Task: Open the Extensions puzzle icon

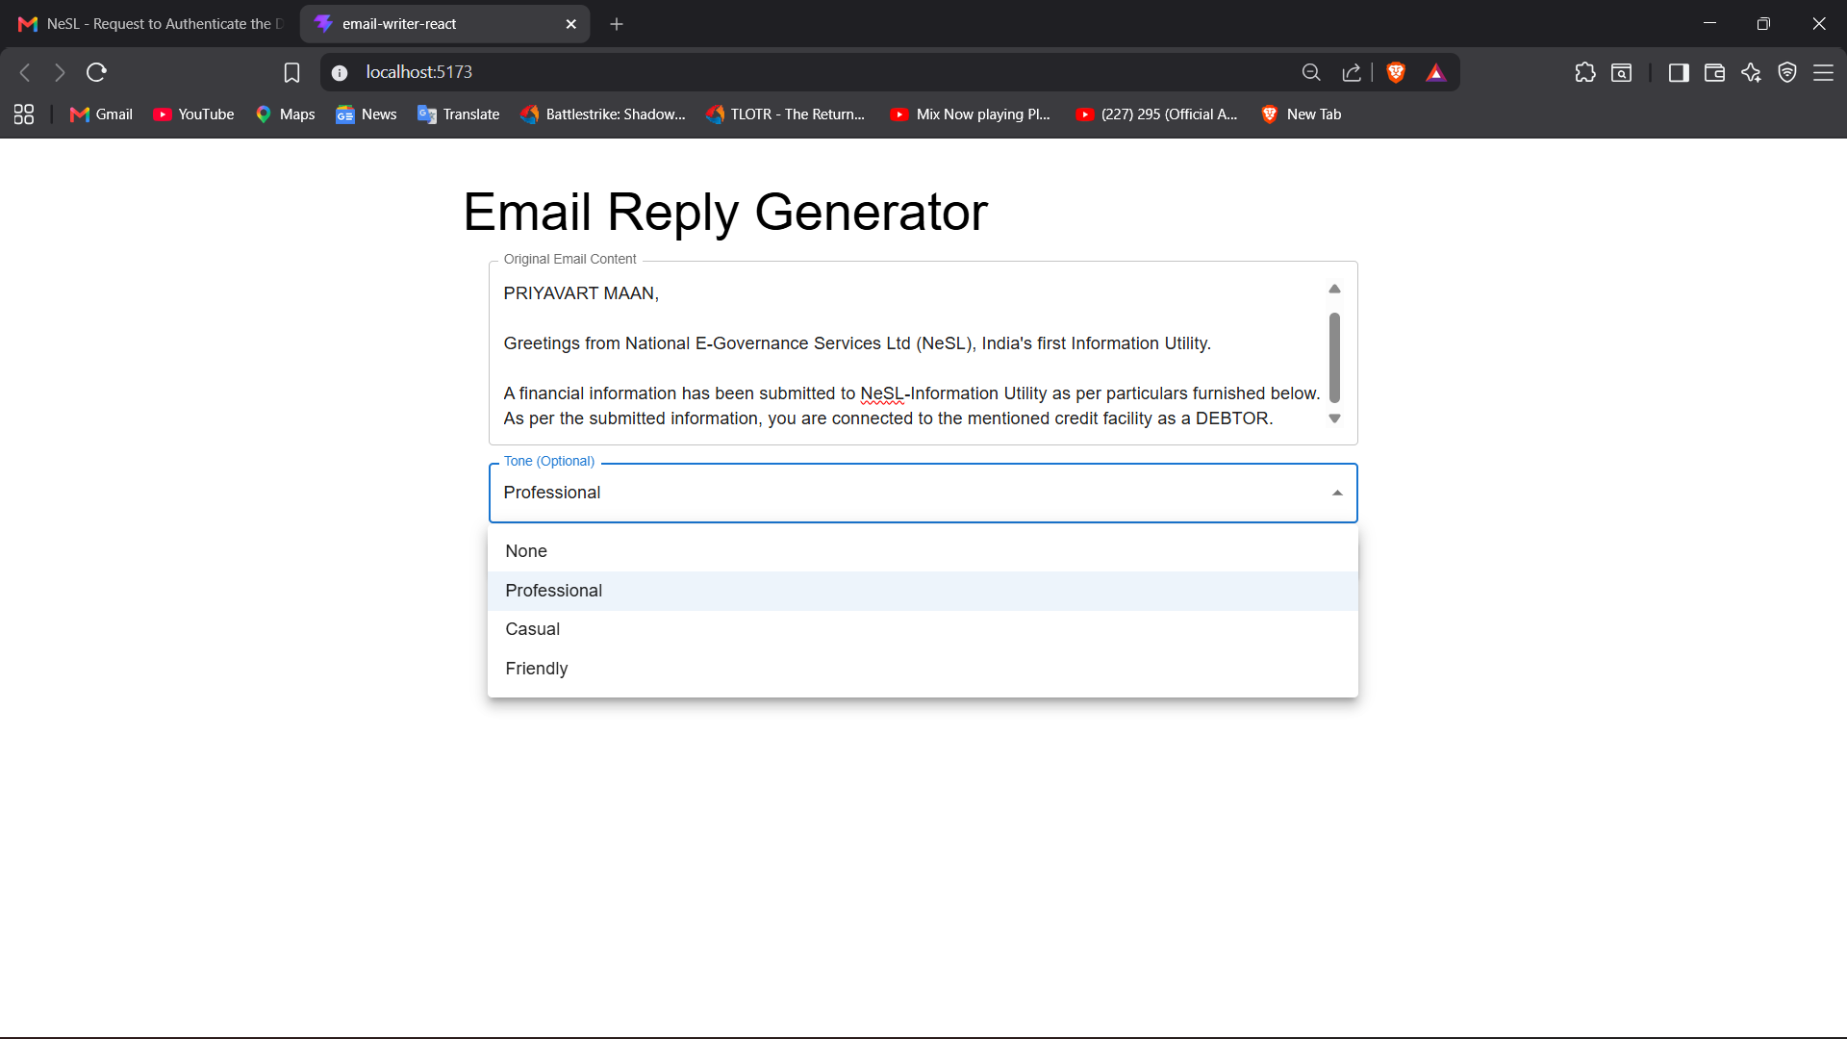Action: 1585,72
